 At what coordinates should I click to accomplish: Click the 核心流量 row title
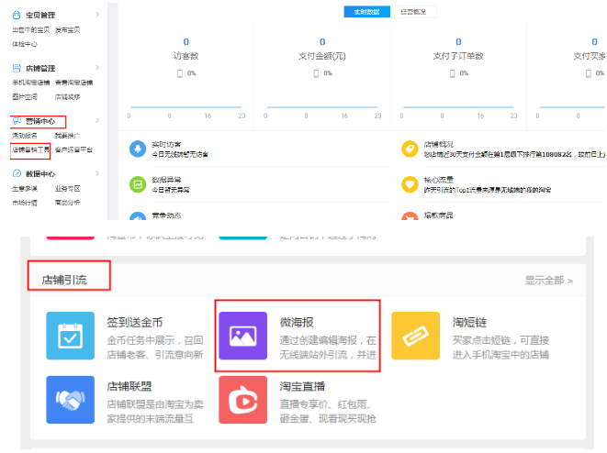click(439, 180)
